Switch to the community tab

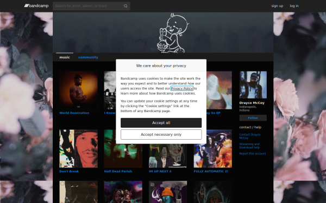[88, 57]
